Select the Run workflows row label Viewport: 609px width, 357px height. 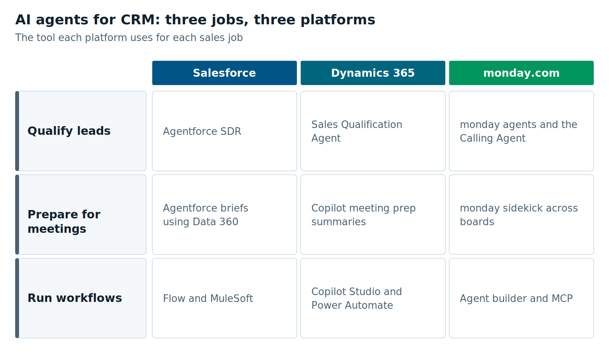click(x=81, y=298)
